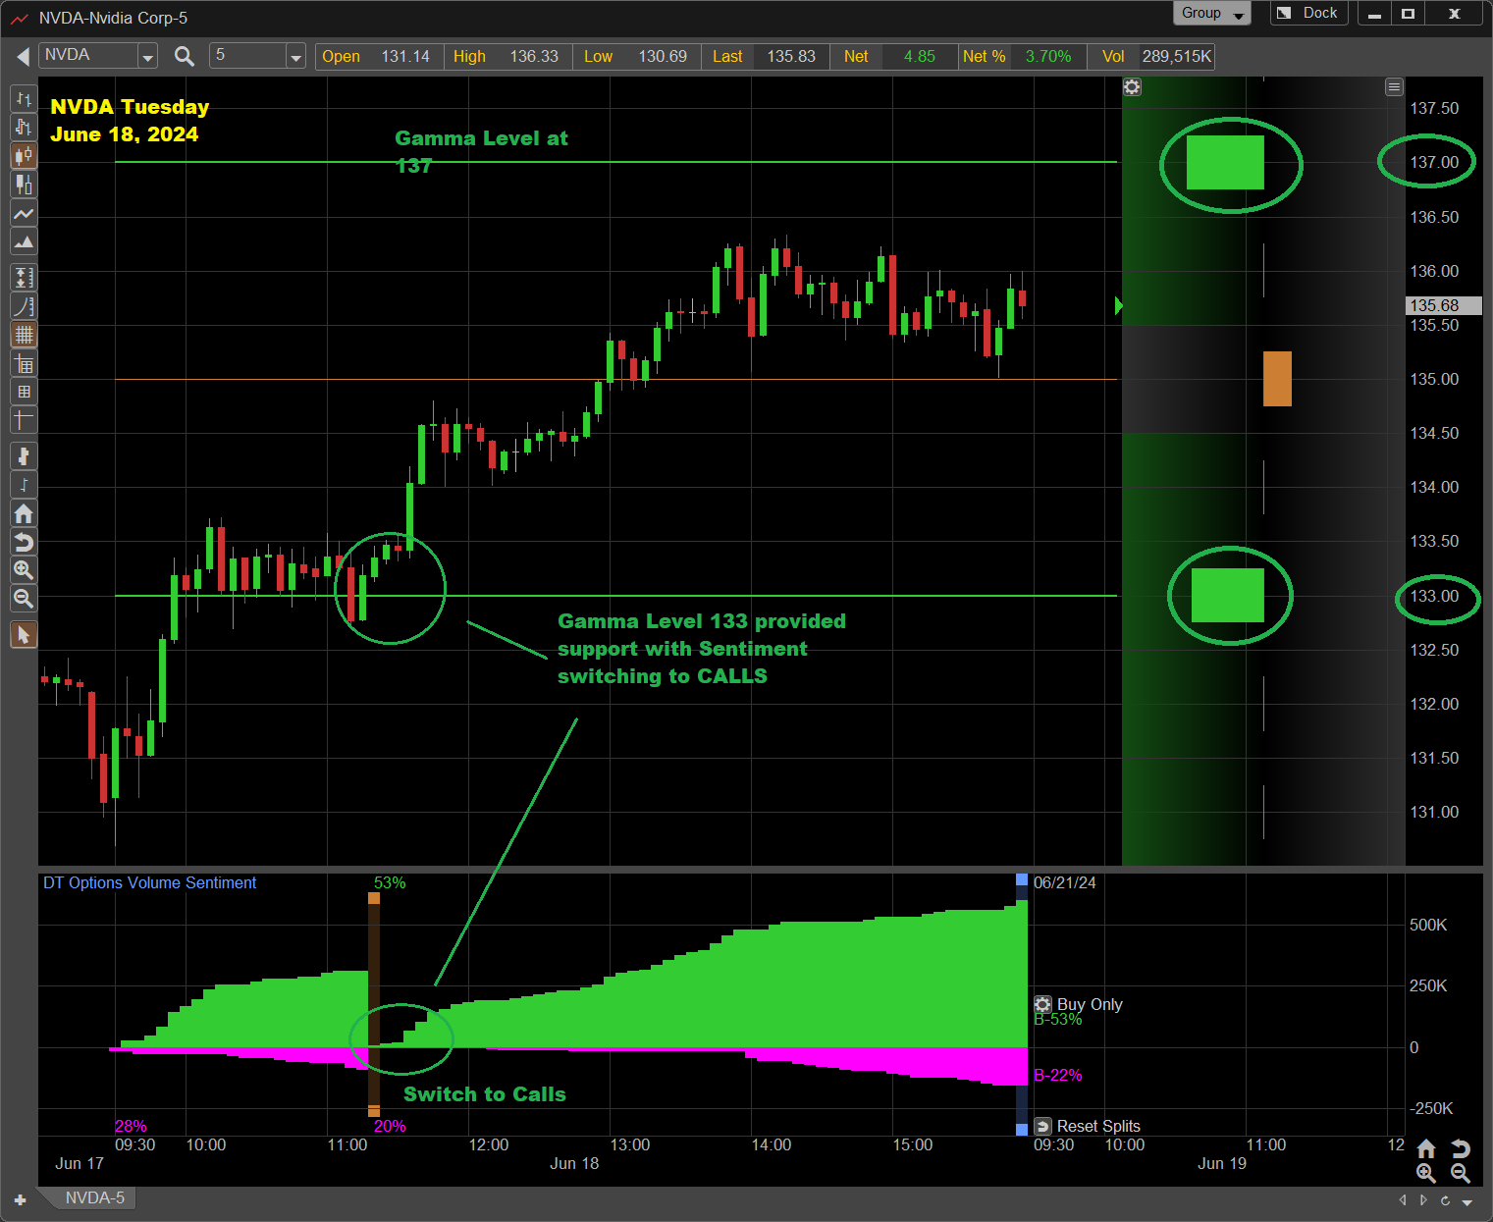
Task: Click the Vol value 289,515K
Action: point(1177,56)
